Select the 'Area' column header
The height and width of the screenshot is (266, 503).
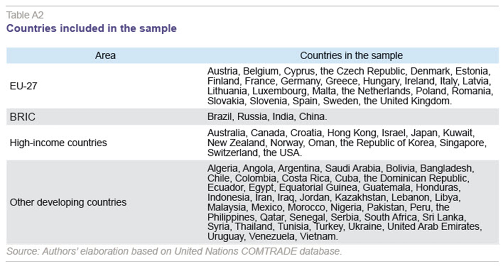(x=105, y=55)
